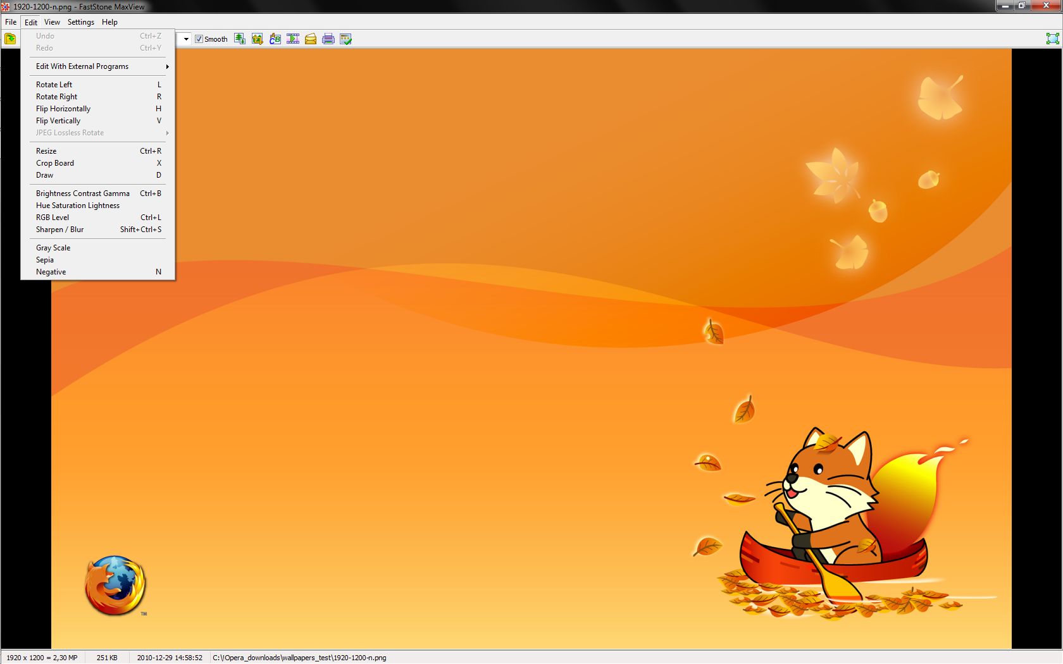Screen dimensions: 1063x664
Task: Select the Crop Board toolbar icon
Action: [258, 39]
